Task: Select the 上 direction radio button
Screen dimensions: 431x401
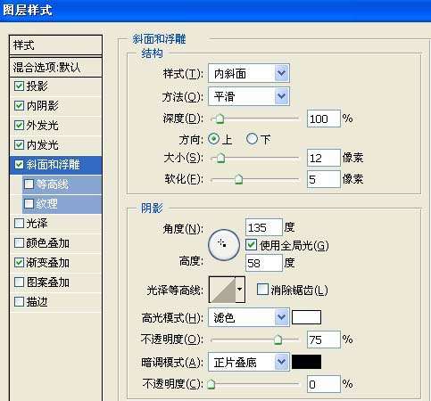Action: [x=213, y=139]
